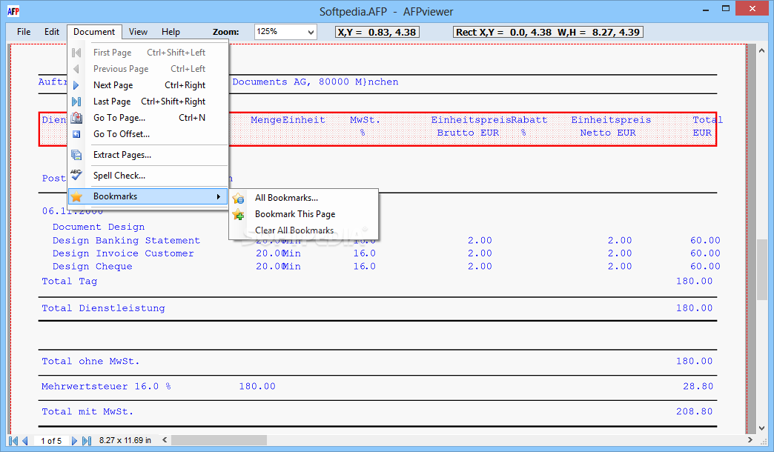Viewport: 774px width, 452px height.
Task: Go to previous page via status bar arrow
Action: point(24,441)
